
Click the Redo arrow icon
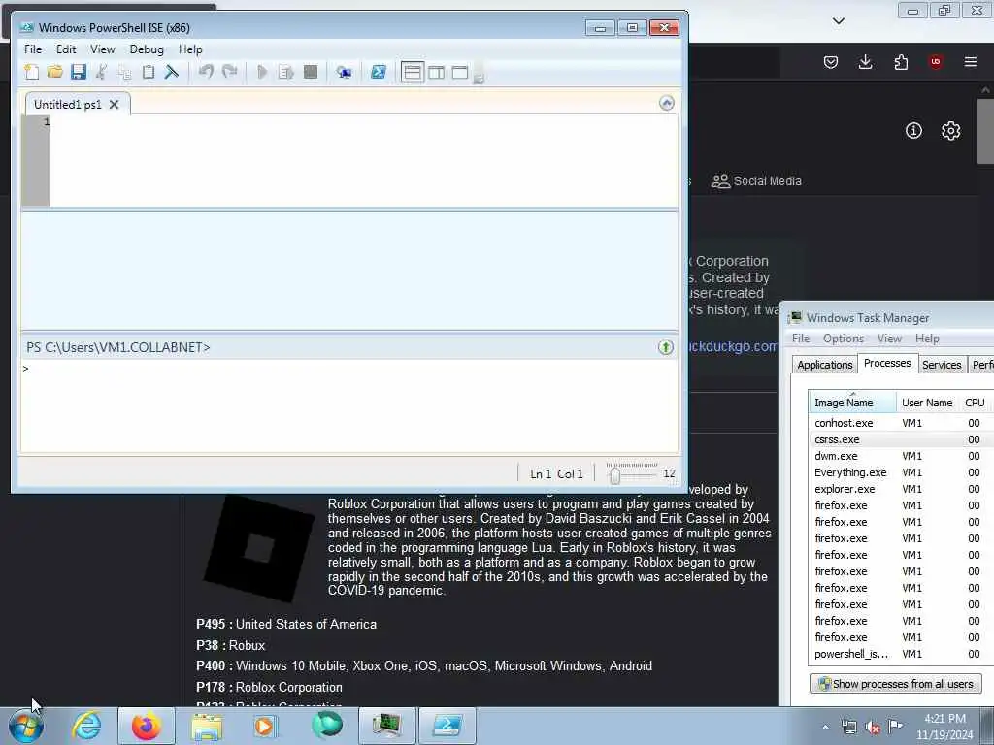(229, 72)
